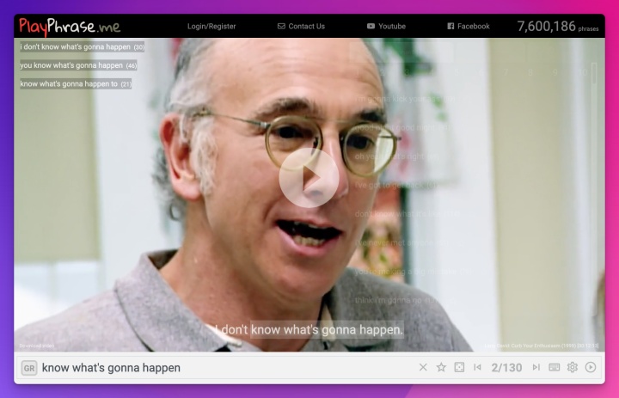Screen dimensions: 619x398
Task: Open the Contact Us link
Action: coord(301,27)
